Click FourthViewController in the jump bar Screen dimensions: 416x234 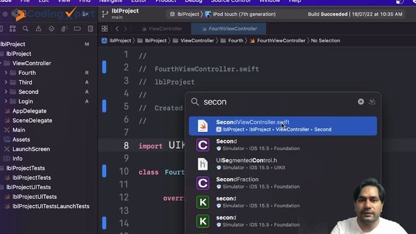(278, 40)
